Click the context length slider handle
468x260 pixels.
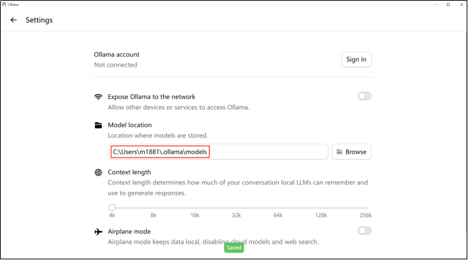click(112, 207)
